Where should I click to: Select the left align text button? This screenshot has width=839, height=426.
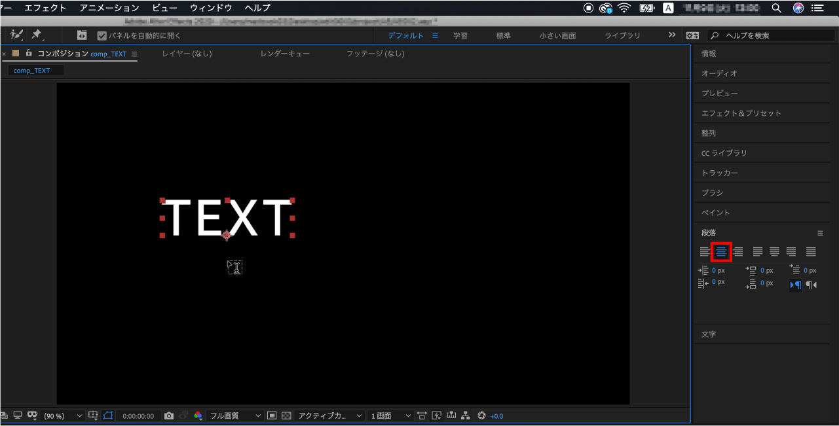pos(705,252)
